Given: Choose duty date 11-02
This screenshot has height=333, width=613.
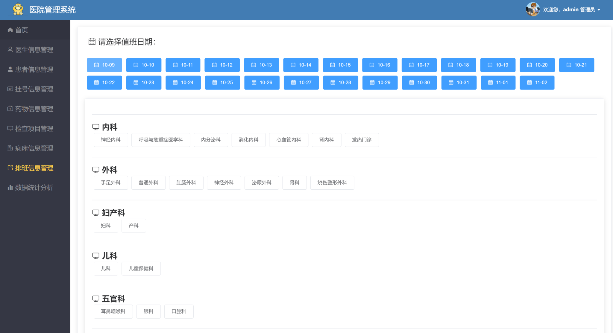Looking at the screenshot, I should click(537, 83).
